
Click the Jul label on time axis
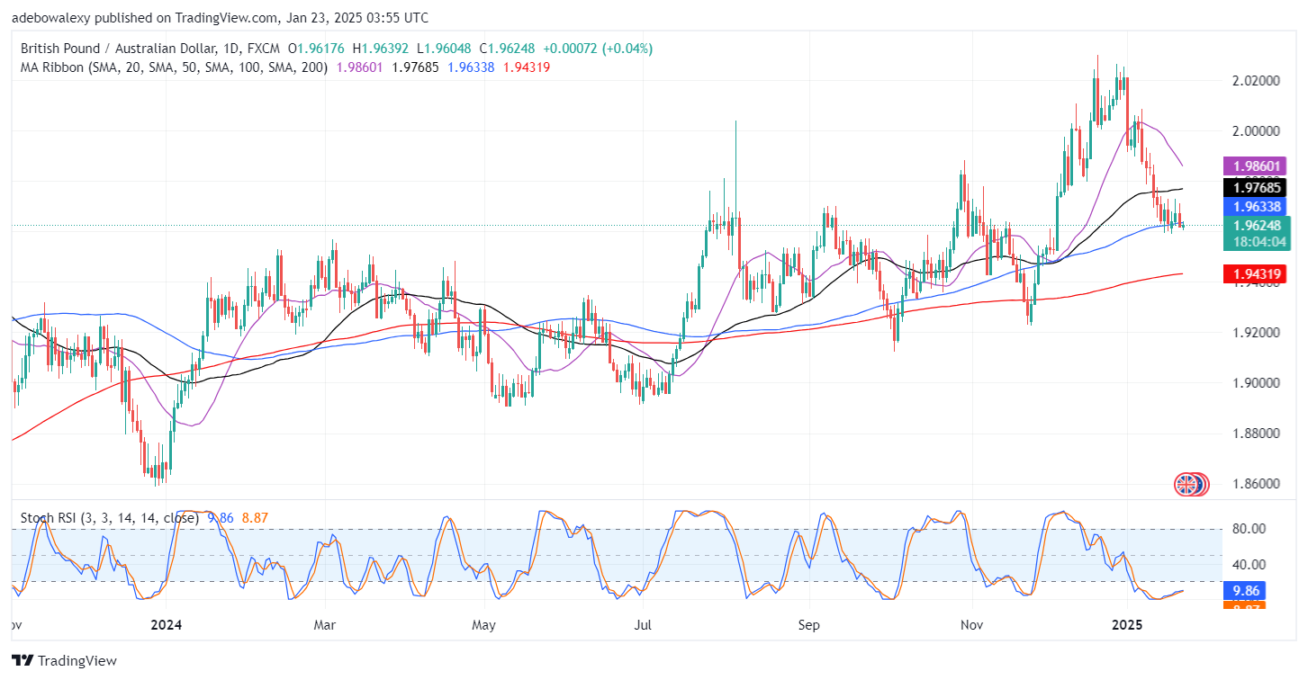tap(643, 624)
